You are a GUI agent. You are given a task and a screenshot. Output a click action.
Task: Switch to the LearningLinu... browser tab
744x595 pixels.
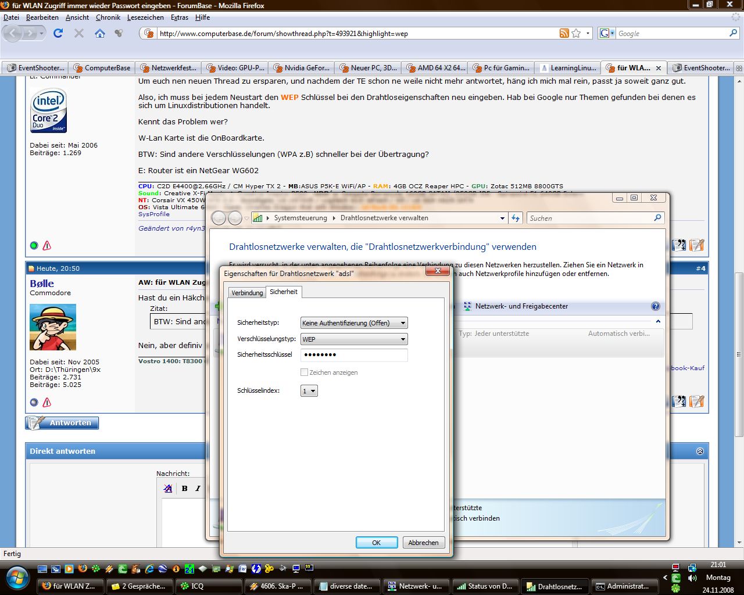[x=568, y=68]
